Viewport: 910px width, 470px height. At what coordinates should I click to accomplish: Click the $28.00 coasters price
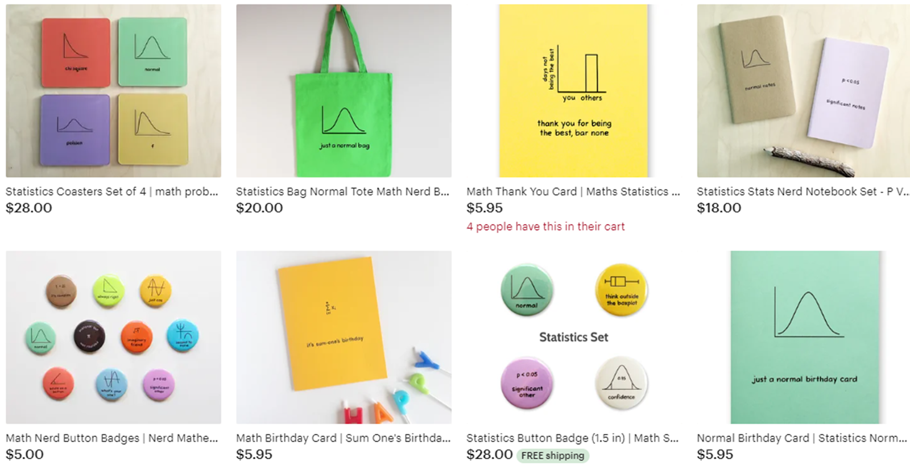(29, 208)
